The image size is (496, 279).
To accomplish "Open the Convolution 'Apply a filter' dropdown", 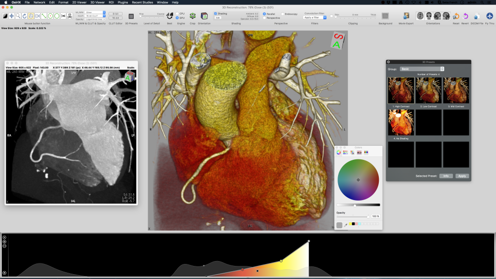I will (314, 17).
